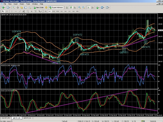Open the File menu
The image size is (163, 122).
point(5,4)
